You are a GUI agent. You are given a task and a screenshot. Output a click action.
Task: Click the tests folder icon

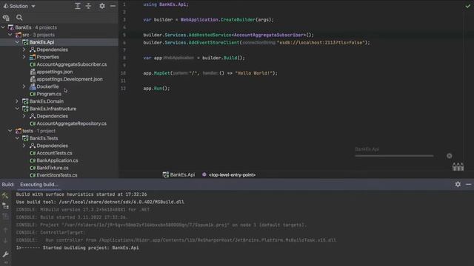click(x=19, y=131)
